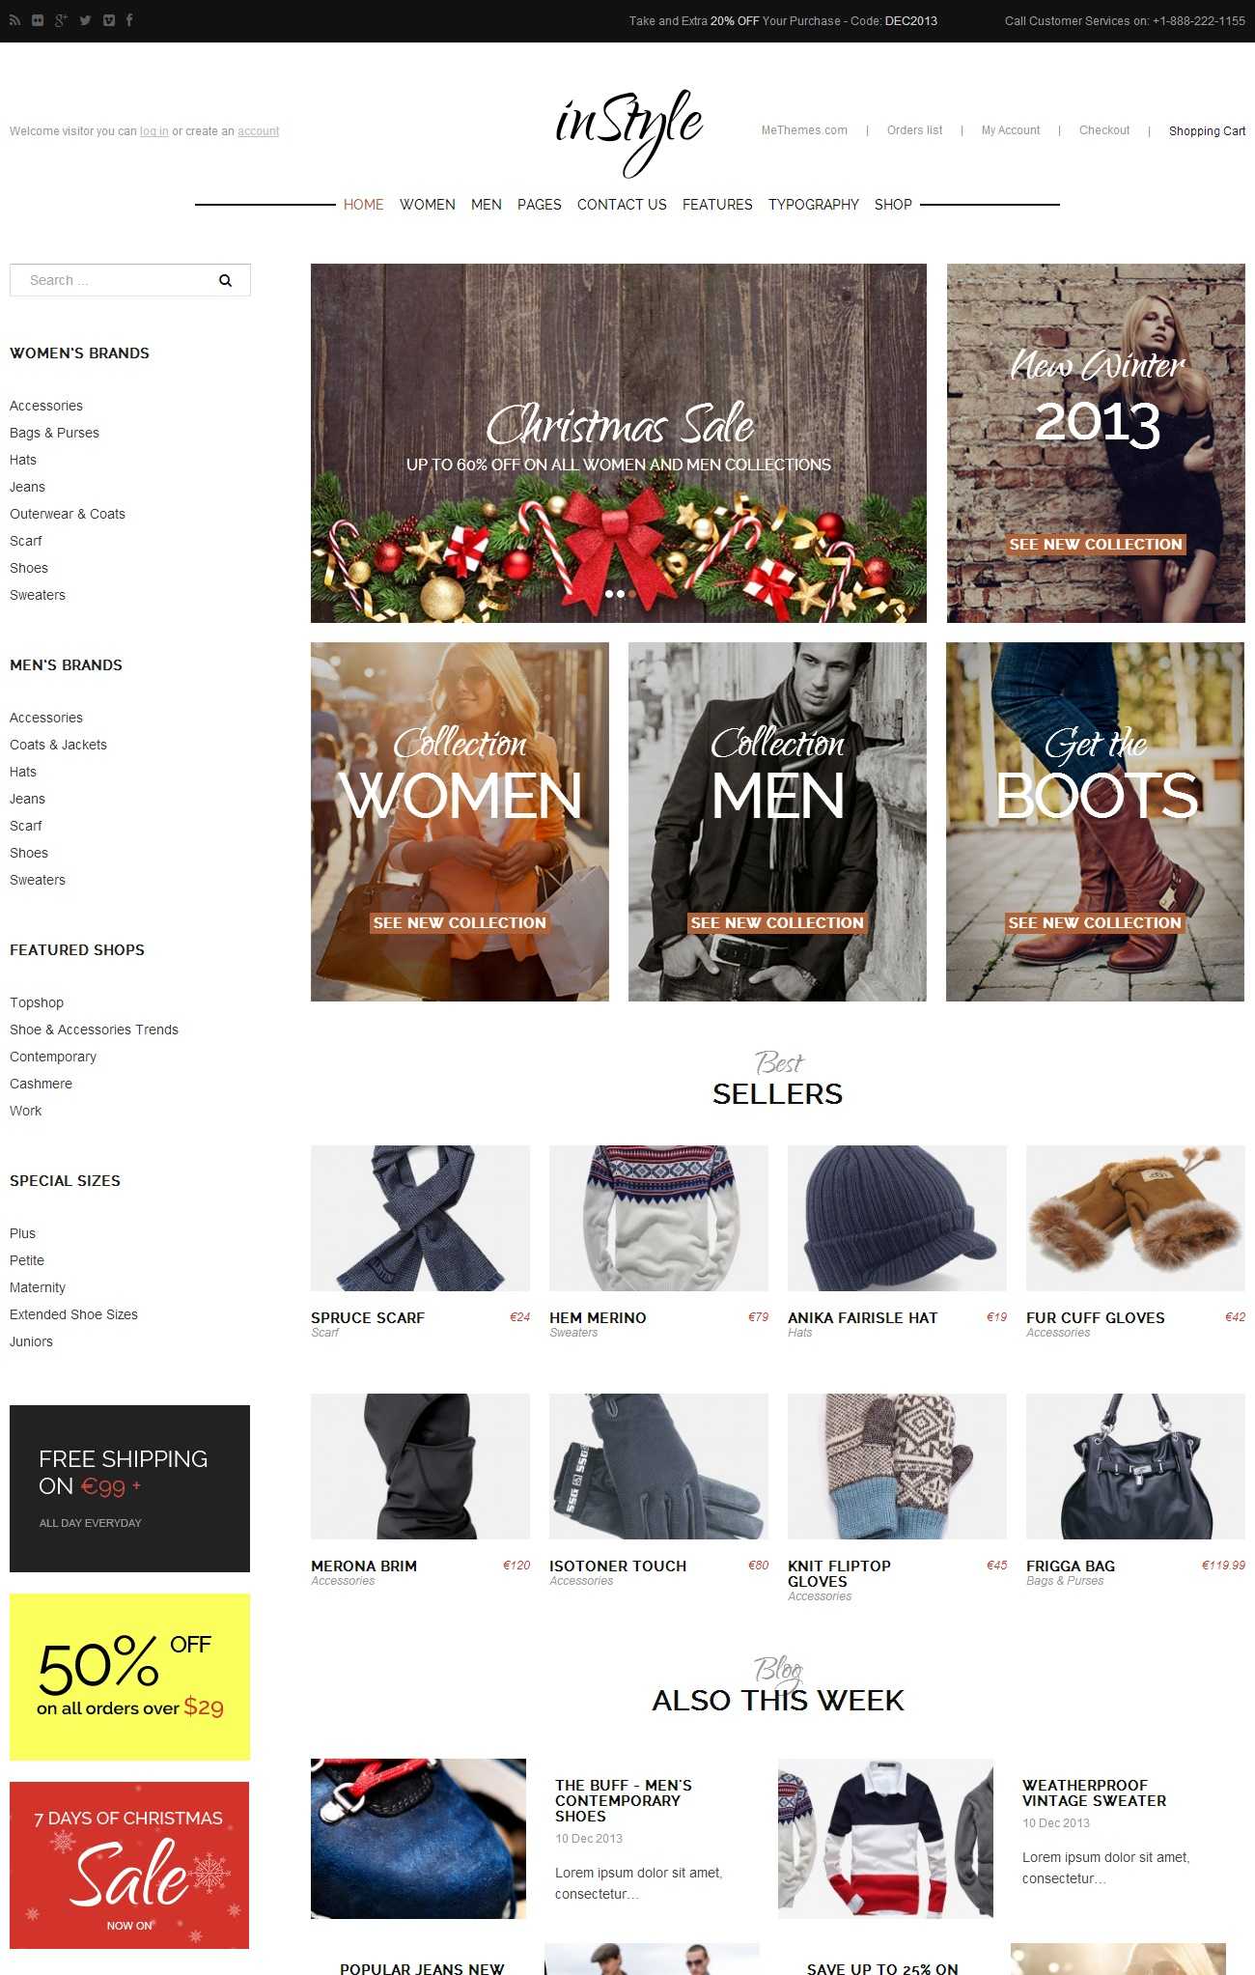
Task: Click the Shopping Cart link
Action: click(1207, 131)
